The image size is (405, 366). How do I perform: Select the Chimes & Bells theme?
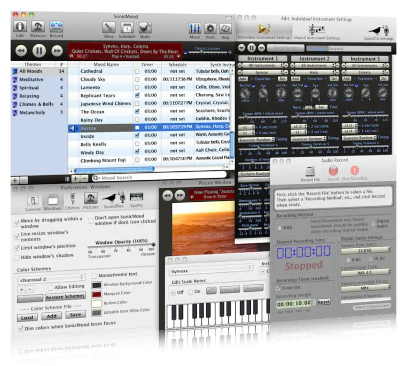click(38, 104)
